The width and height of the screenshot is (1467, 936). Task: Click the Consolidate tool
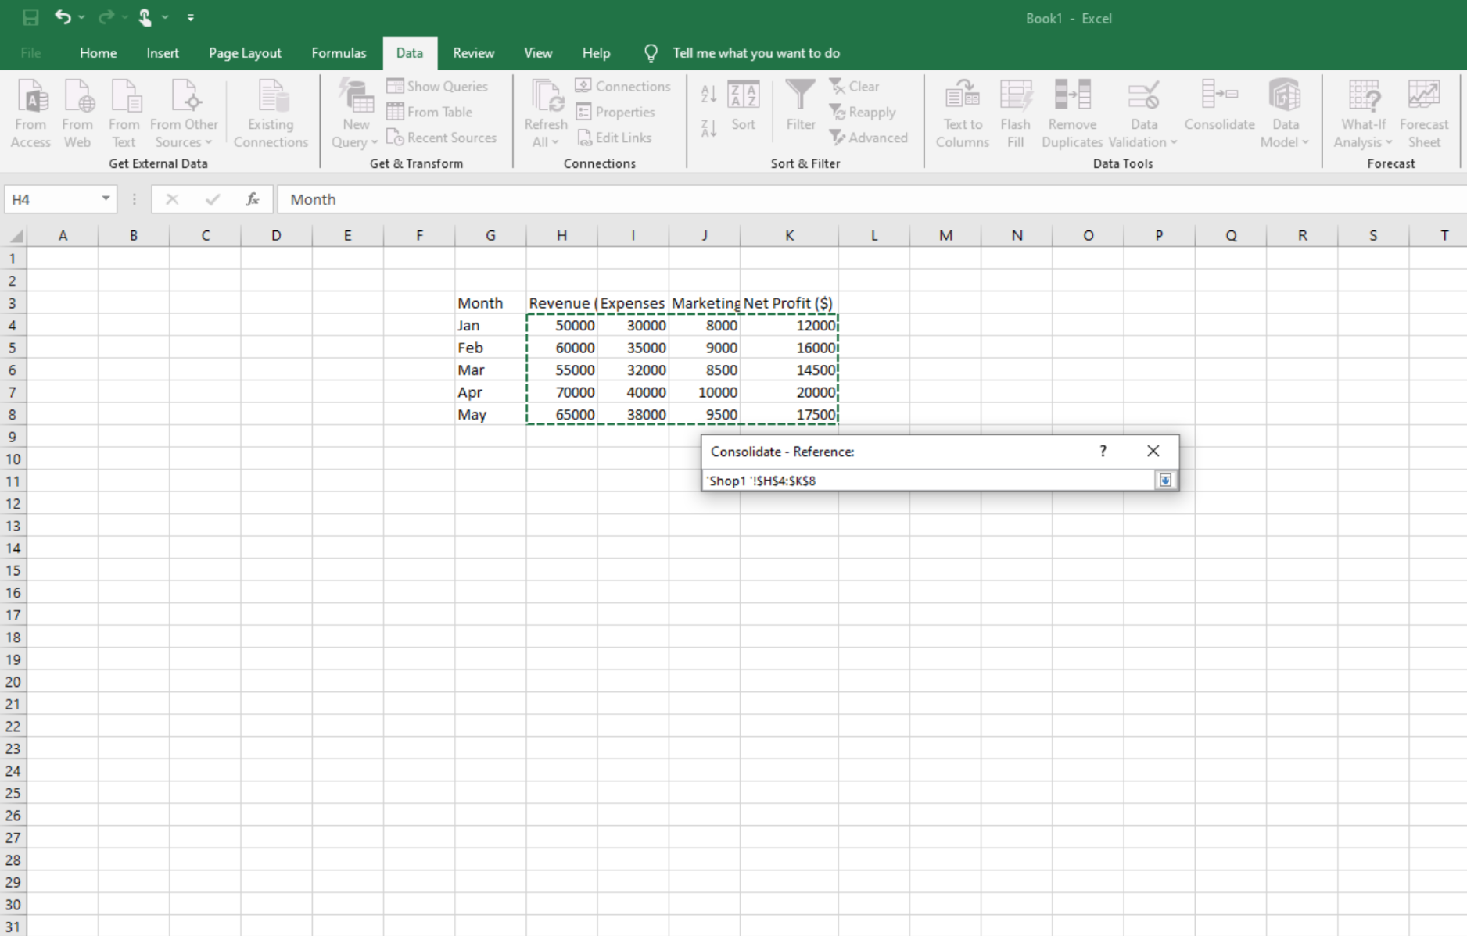(1219, 105)
